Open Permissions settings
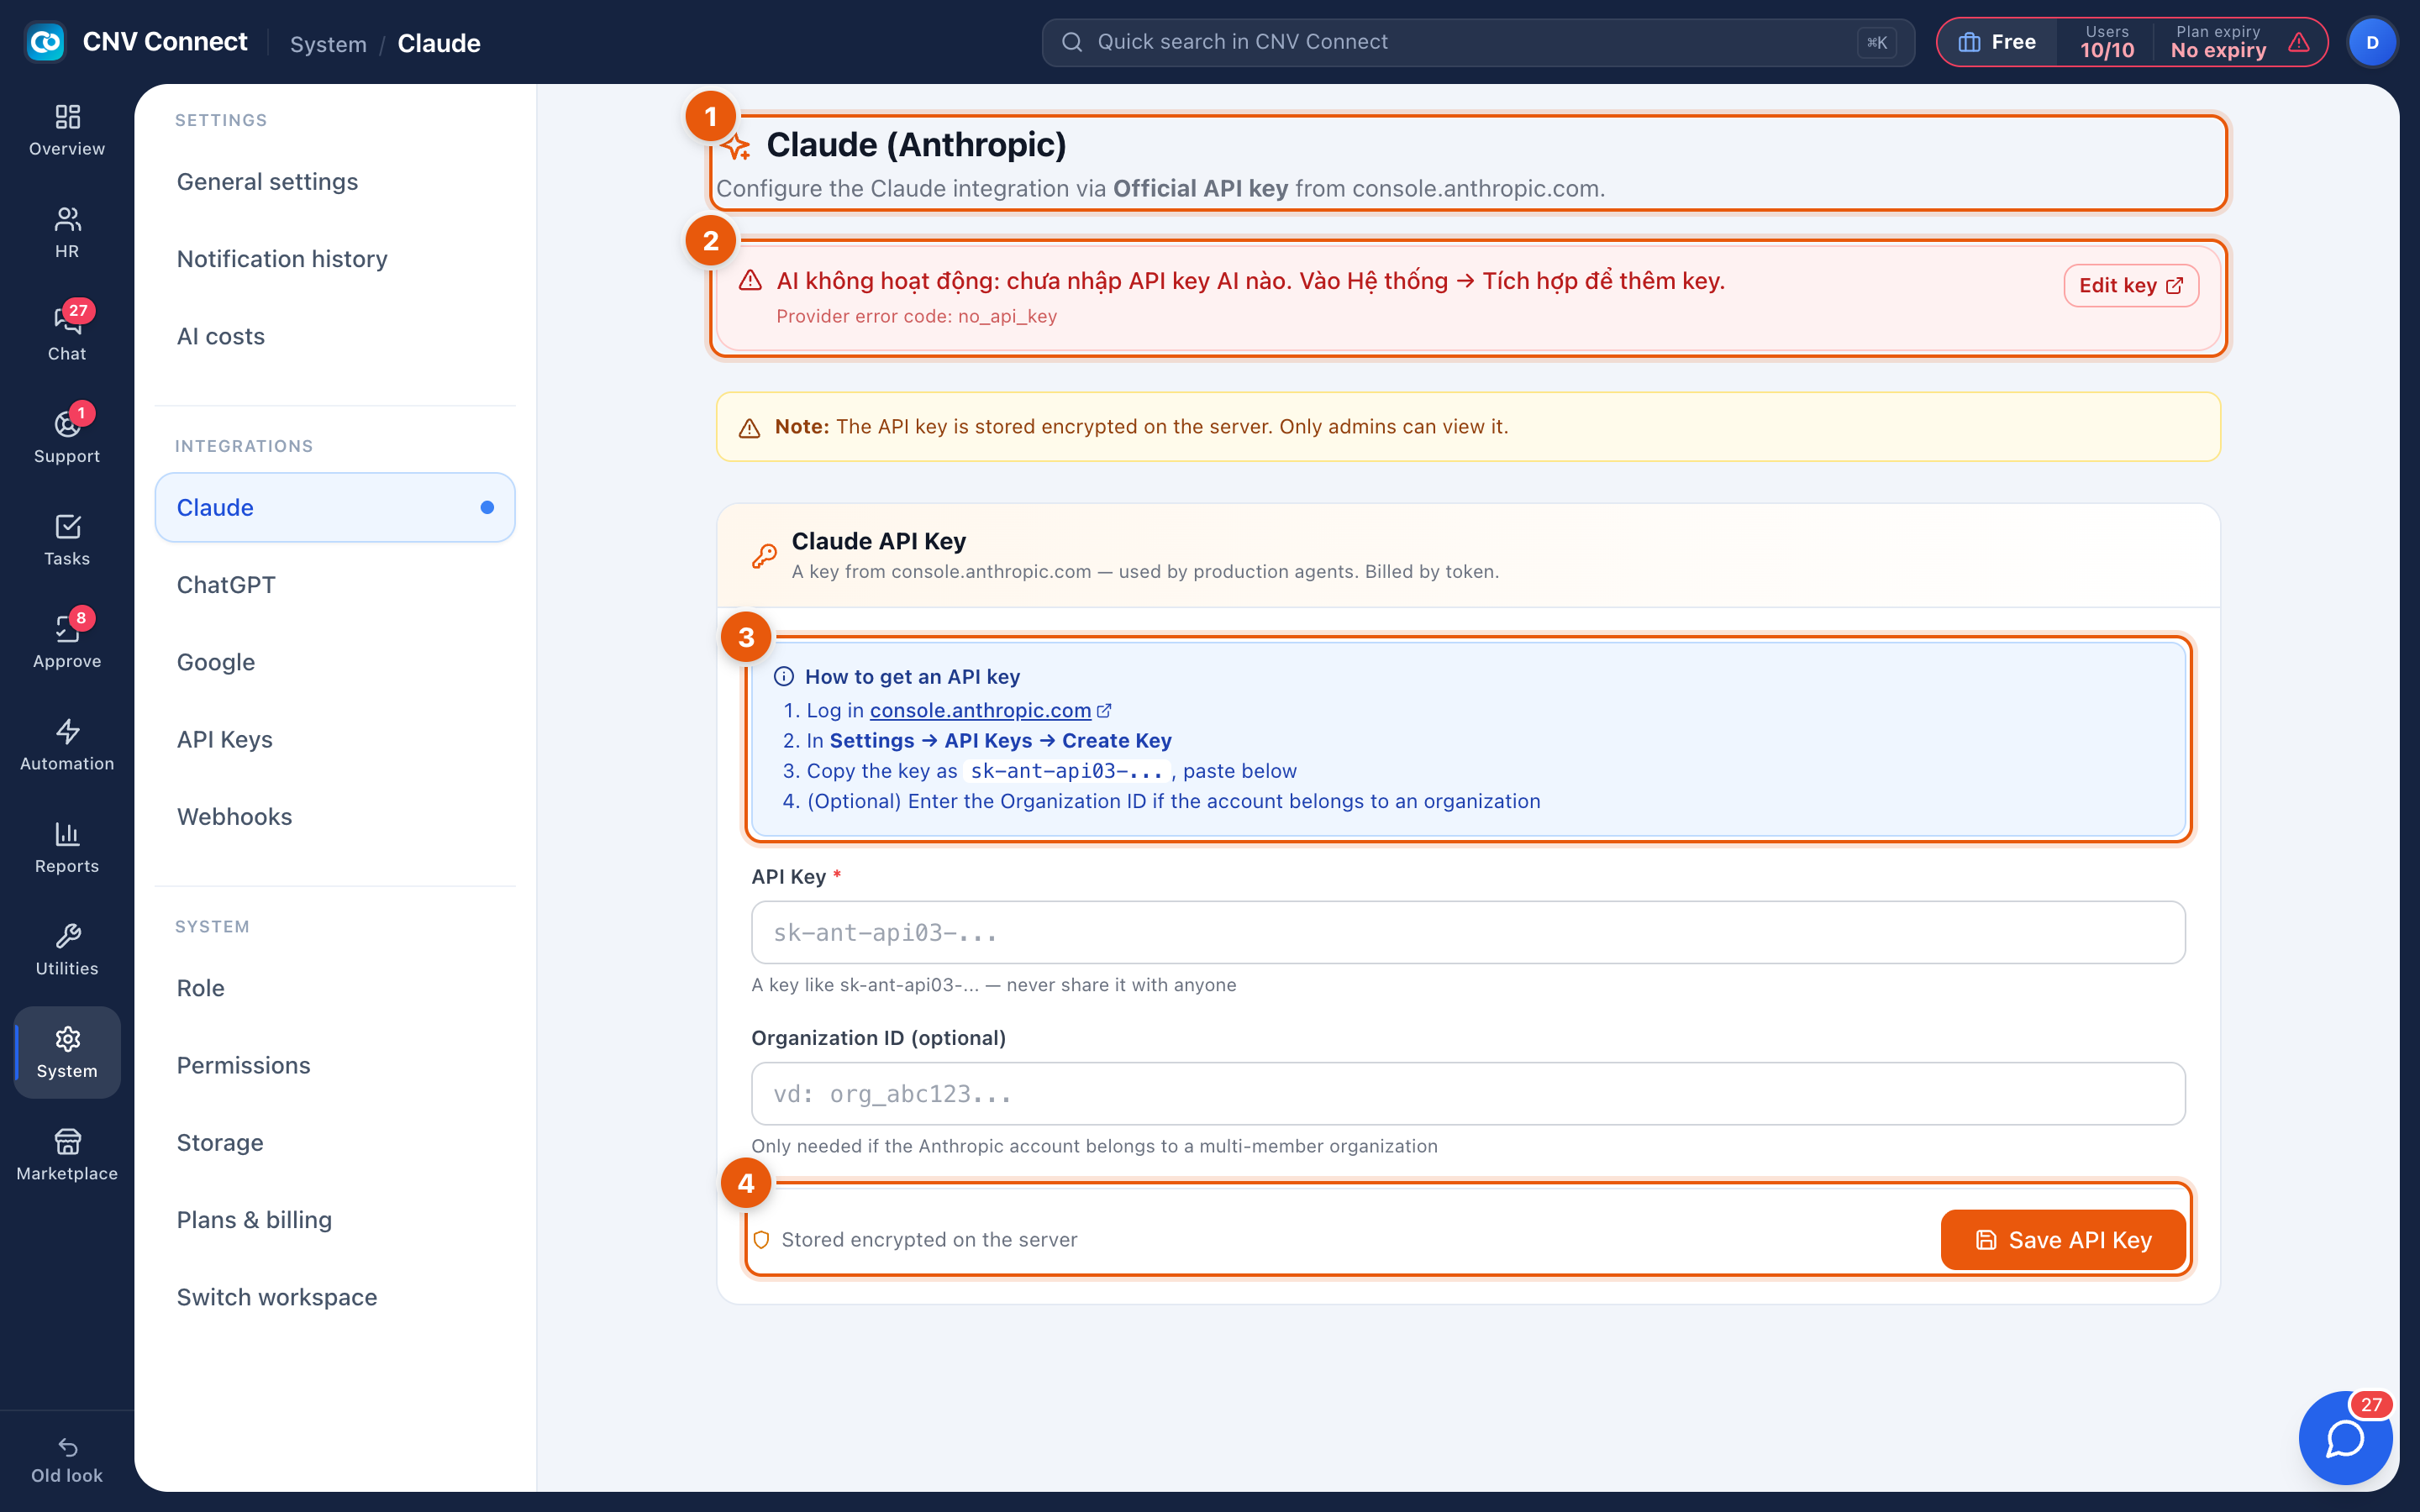 (335, 1065)
